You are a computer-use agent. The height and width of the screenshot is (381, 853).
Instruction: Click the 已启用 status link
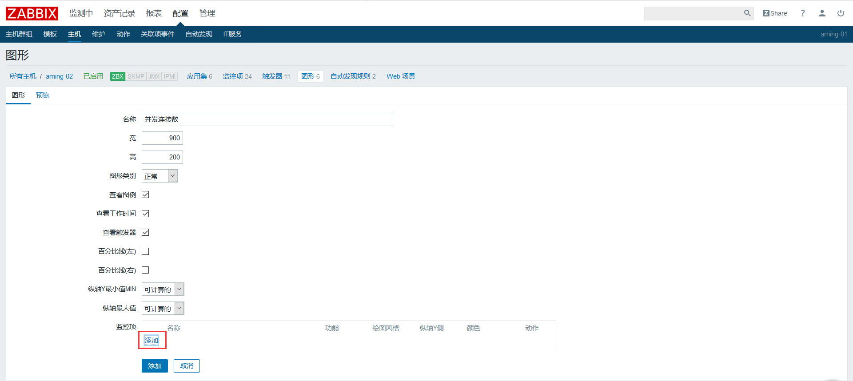tap(93, 76)
